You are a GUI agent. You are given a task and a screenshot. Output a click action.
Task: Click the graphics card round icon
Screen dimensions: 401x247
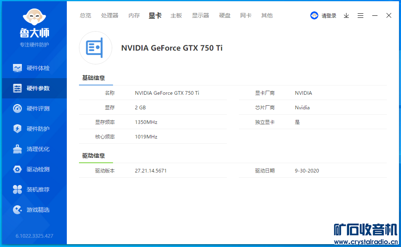coord(96,48)
